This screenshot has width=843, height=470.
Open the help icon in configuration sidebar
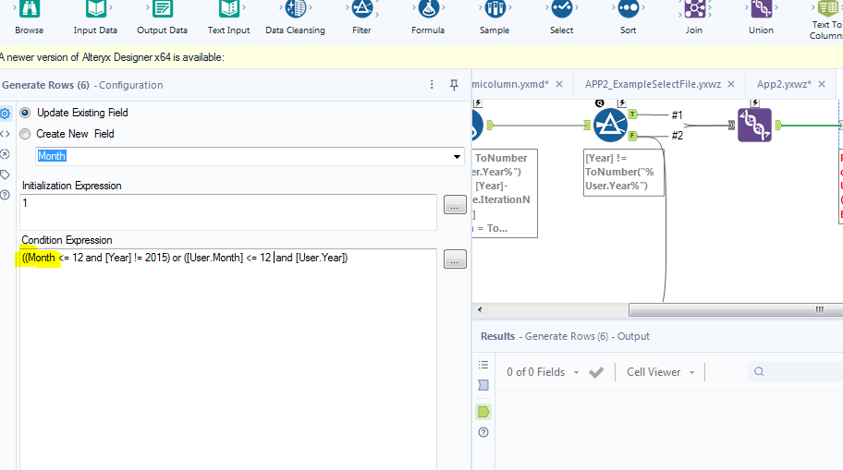(6, 195)
